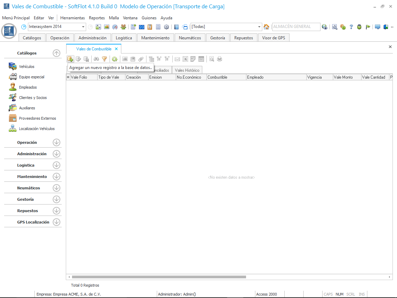This screenshot has width=397, height=298.
Task: Open Proveedores Externos catalog
Action: (37, 118)
